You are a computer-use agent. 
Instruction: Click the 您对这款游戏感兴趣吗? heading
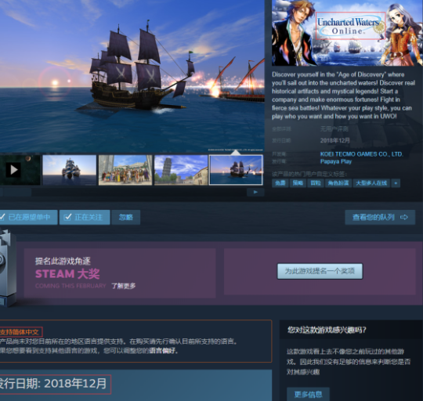(x=327, y=330)
